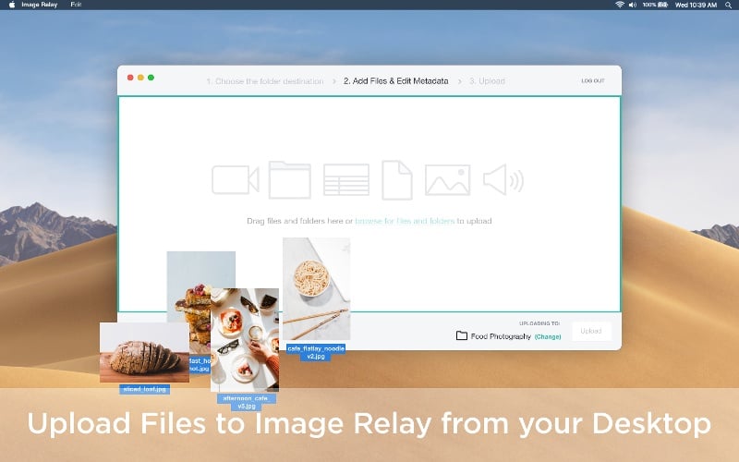Click the Food Photography folder icon

(x=461, y=335)
